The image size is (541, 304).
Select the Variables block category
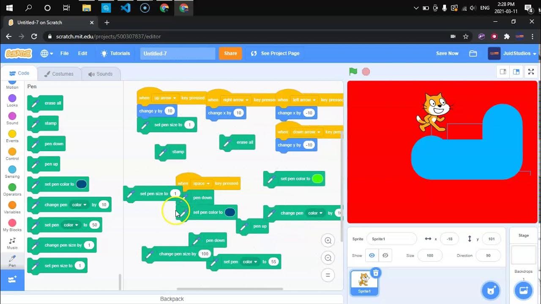pos(12,207)
